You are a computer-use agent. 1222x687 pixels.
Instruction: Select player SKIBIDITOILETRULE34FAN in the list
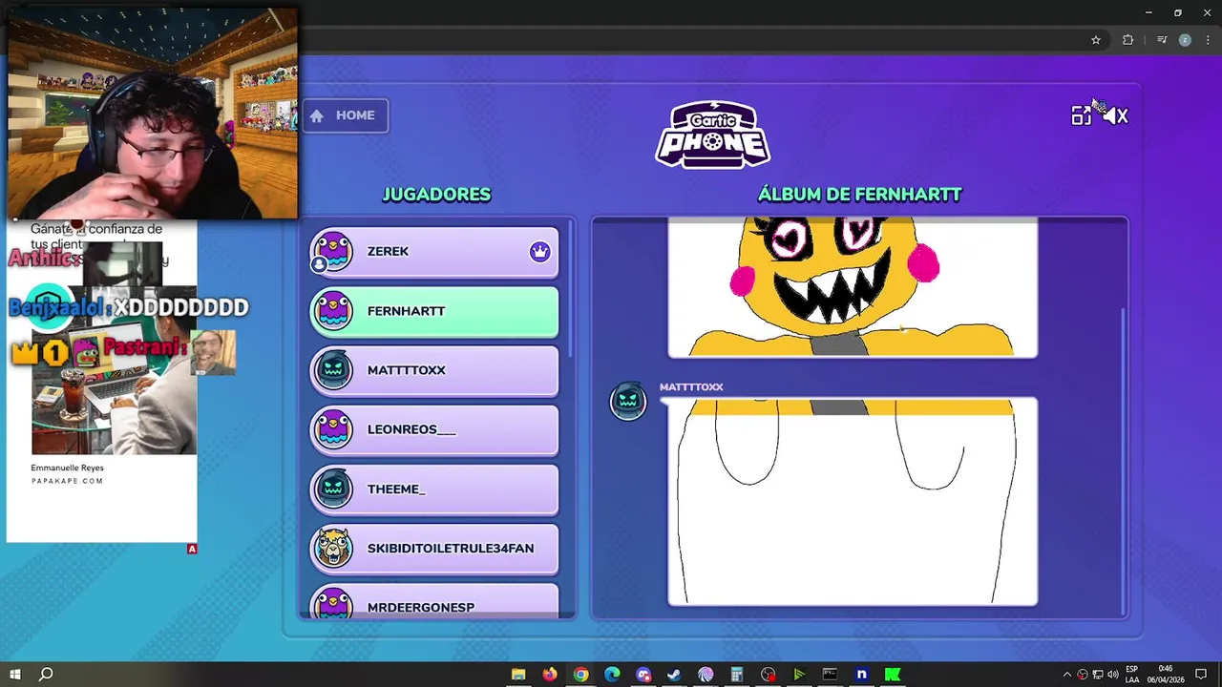click(434, 548)
